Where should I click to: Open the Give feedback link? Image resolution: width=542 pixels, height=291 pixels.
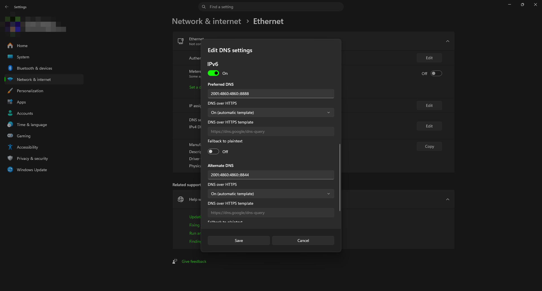point(194,261)
